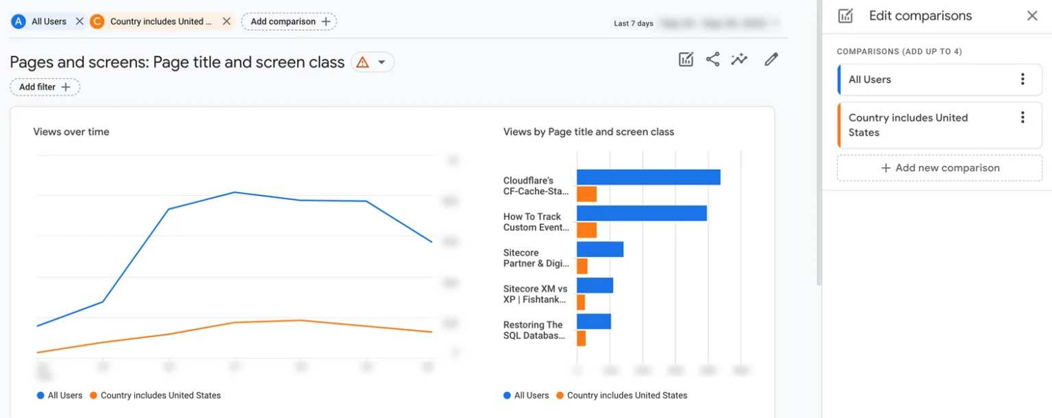Click Add new comparison
1052x418 pixels.
click(x=939, y=168)
